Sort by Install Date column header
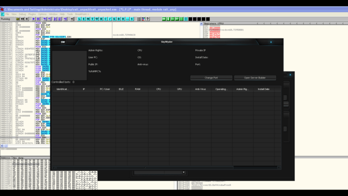Screen dimensions: 348x196 click(264, 89)
